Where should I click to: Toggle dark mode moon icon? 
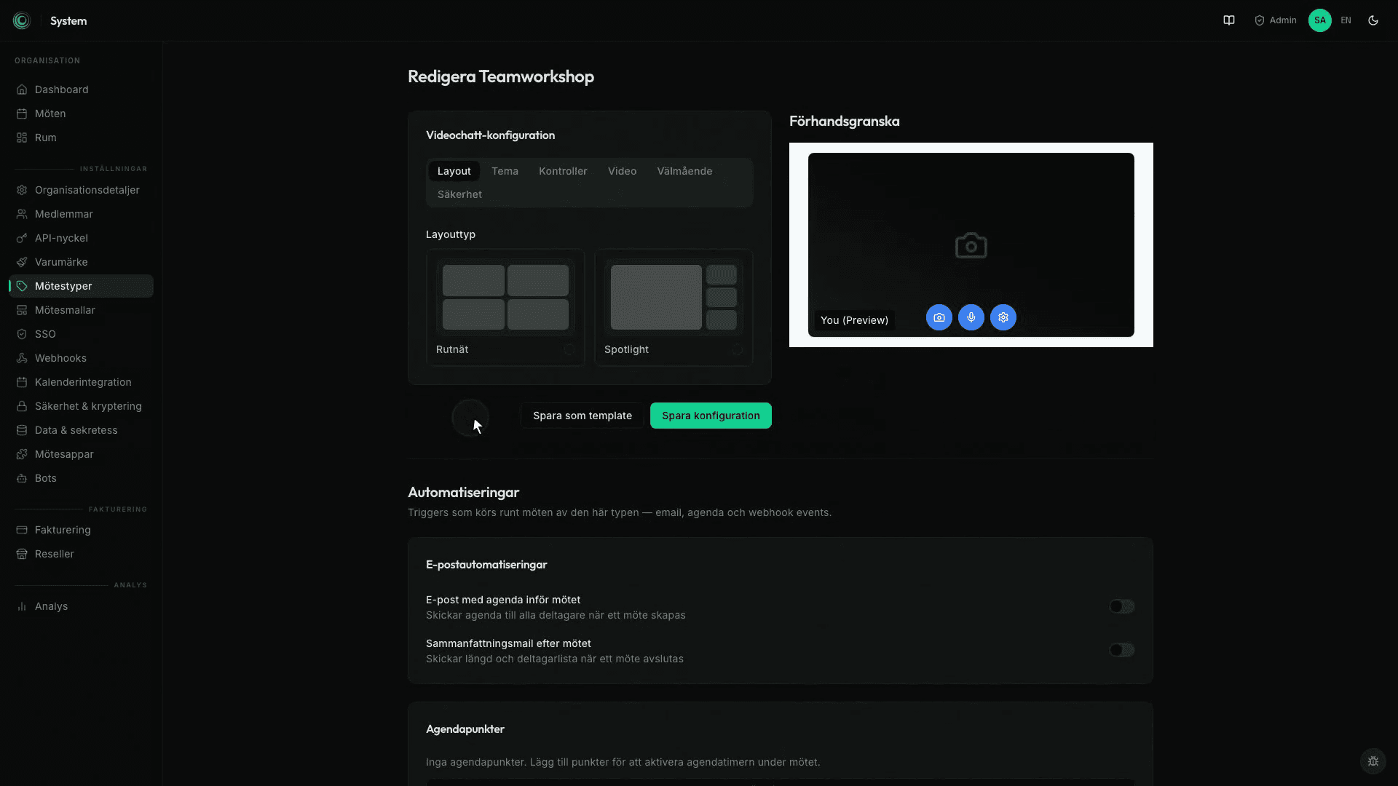pos(1373,20)
